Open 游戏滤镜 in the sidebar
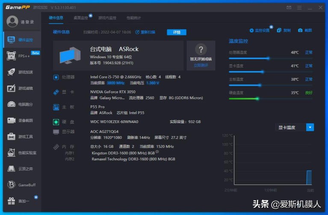328x215 pixels. click(x=22, y=88)
